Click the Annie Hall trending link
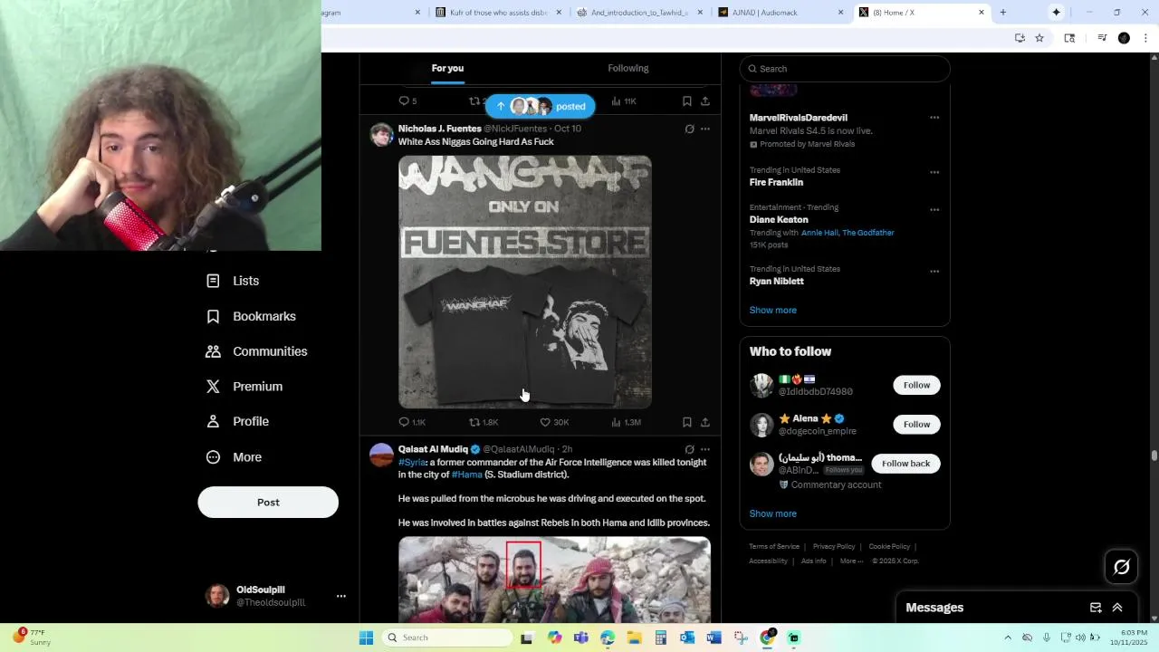Image resolution: width=1159 pixels, height=652 pixels. 819,233
